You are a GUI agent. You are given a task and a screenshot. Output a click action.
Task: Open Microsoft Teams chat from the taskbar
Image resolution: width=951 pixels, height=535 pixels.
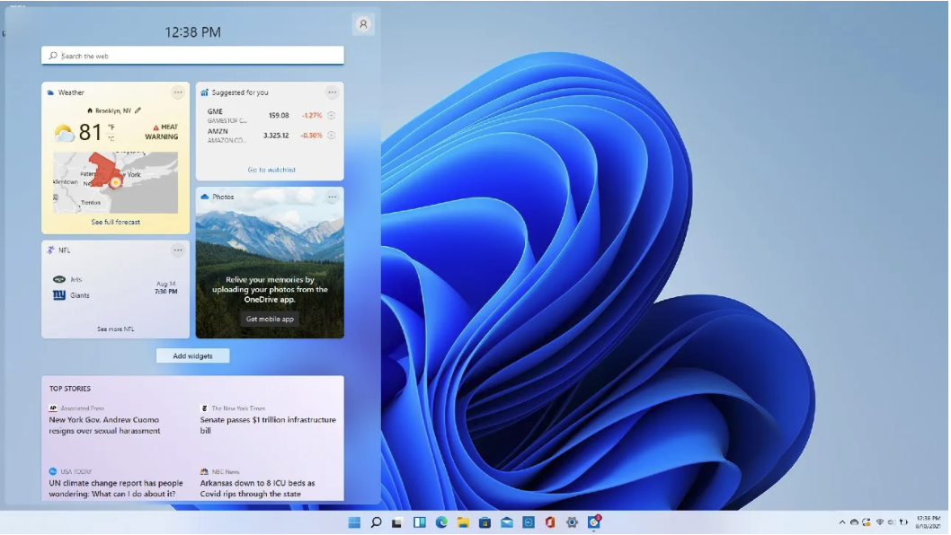(x=528, y=523)
